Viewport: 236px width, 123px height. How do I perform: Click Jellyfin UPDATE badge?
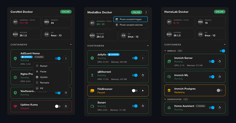click(114, 55)
